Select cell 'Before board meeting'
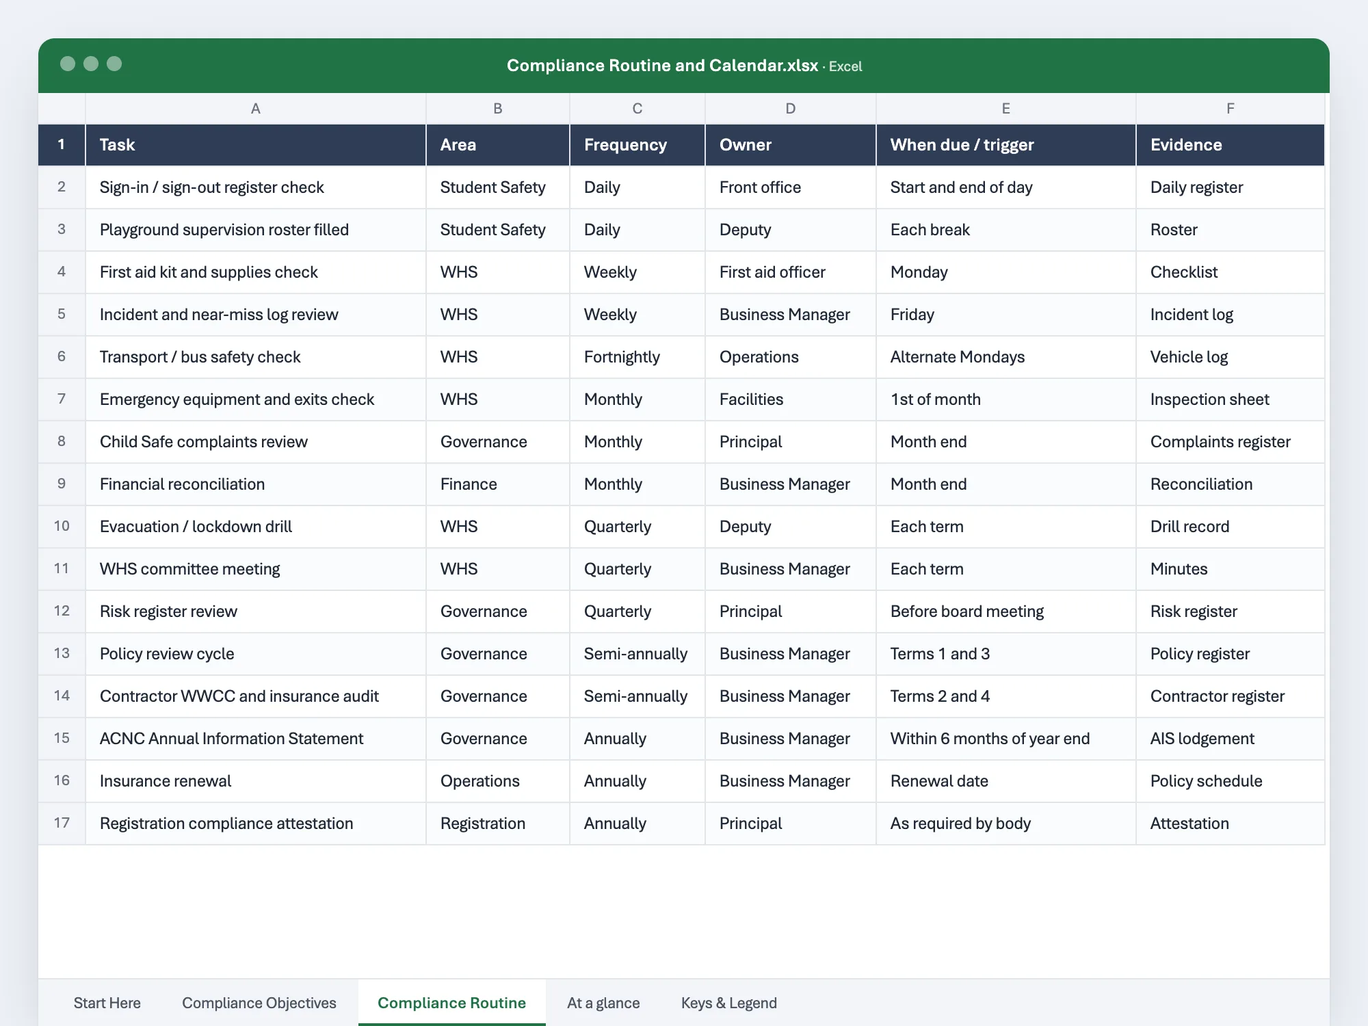The height and width of the screenshot is (1026, 1368). point(1006,611)
